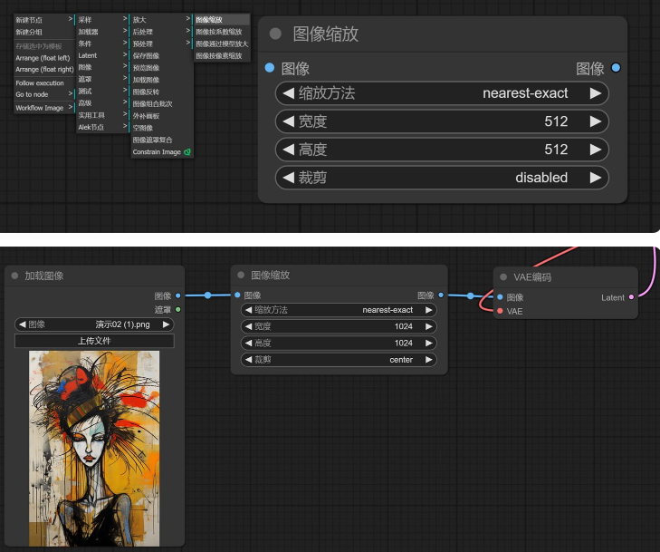Choose 图像反转 menu item
The height and width of the screenshot is (552, 660).
[162, 92]
